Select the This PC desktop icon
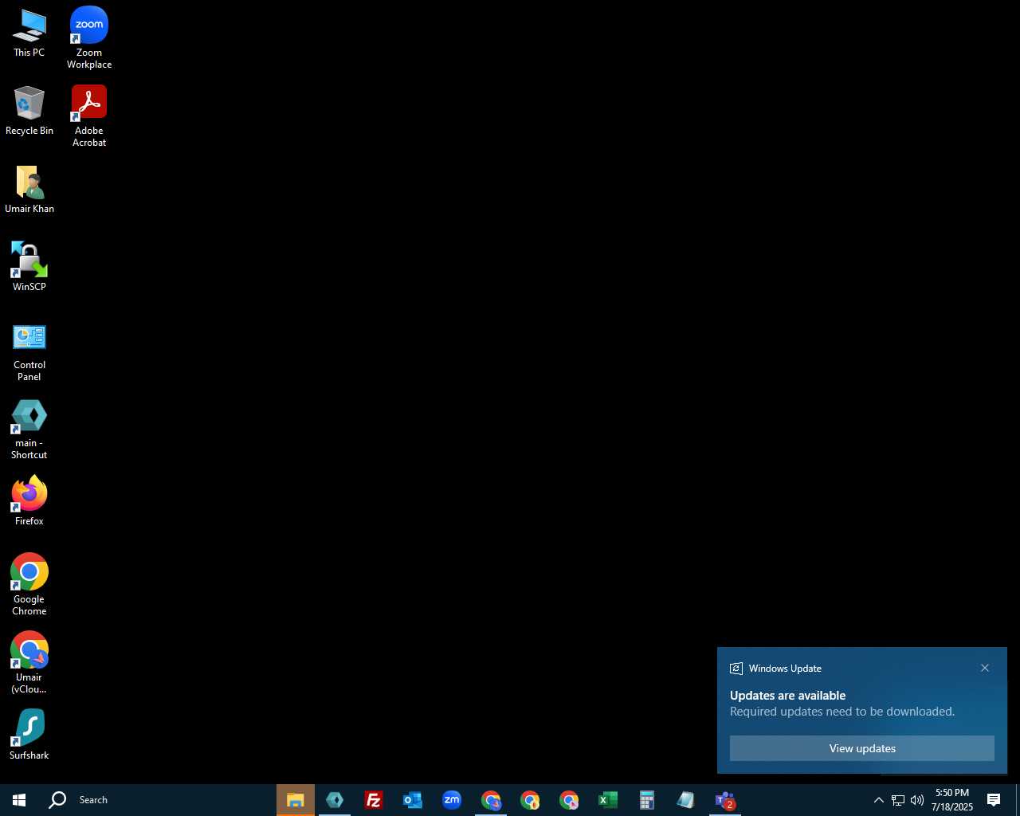1020x816 pixels. [29, 33]
